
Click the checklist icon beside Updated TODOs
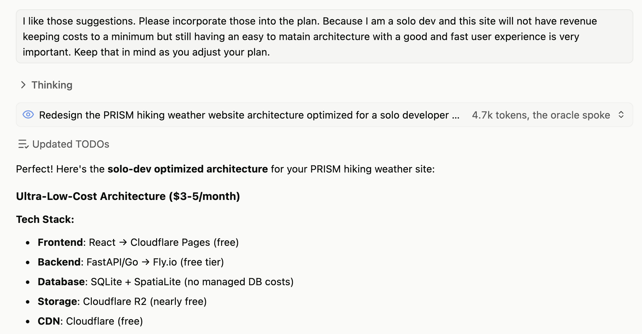point(23,144)
